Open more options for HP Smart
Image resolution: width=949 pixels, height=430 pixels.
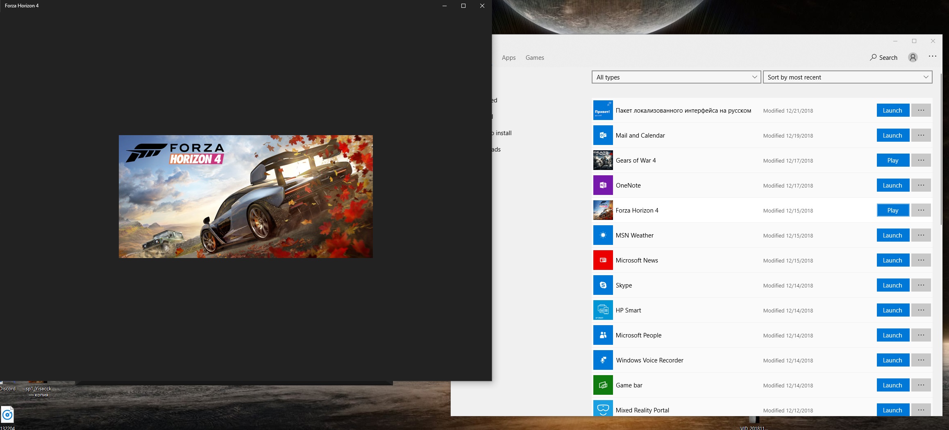point(921,310)
